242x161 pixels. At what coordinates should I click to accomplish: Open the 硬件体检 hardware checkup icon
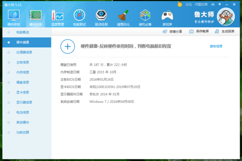(x=13, y=16)
